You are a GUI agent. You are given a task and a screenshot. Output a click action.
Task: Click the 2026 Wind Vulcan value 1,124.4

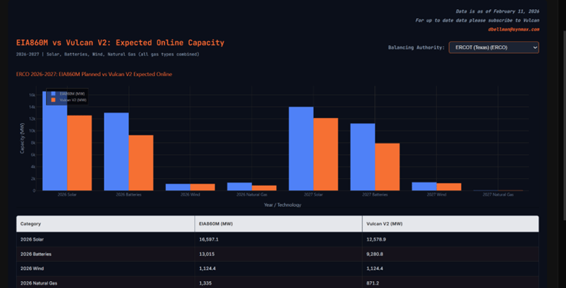378,268
